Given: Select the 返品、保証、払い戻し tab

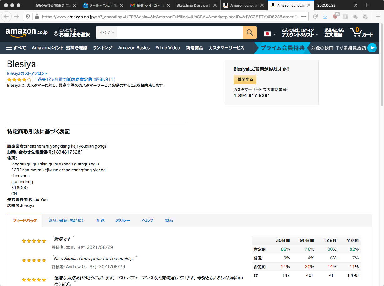Looking at the screenshot, I should coord(67,220).
